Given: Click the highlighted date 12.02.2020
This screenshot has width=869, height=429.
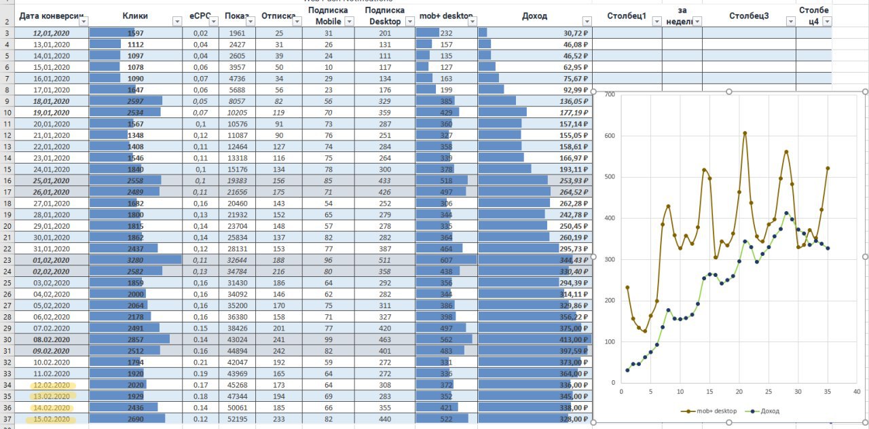Looking at the screenshot, I should coord(52,385).
